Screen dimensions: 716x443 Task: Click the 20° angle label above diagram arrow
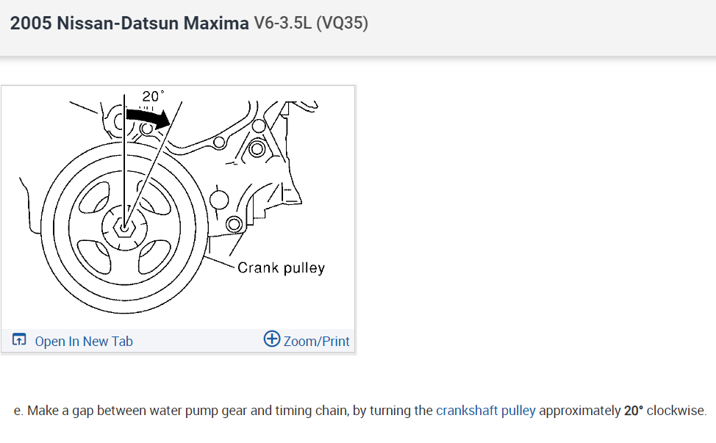coord(154,96)
